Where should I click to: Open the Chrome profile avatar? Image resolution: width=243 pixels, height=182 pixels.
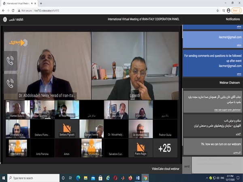click(228, 11)
